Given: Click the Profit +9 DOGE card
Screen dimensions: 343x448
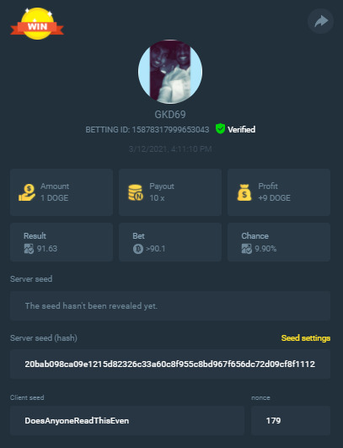Looking at the screenshot, I should point(279,192).
